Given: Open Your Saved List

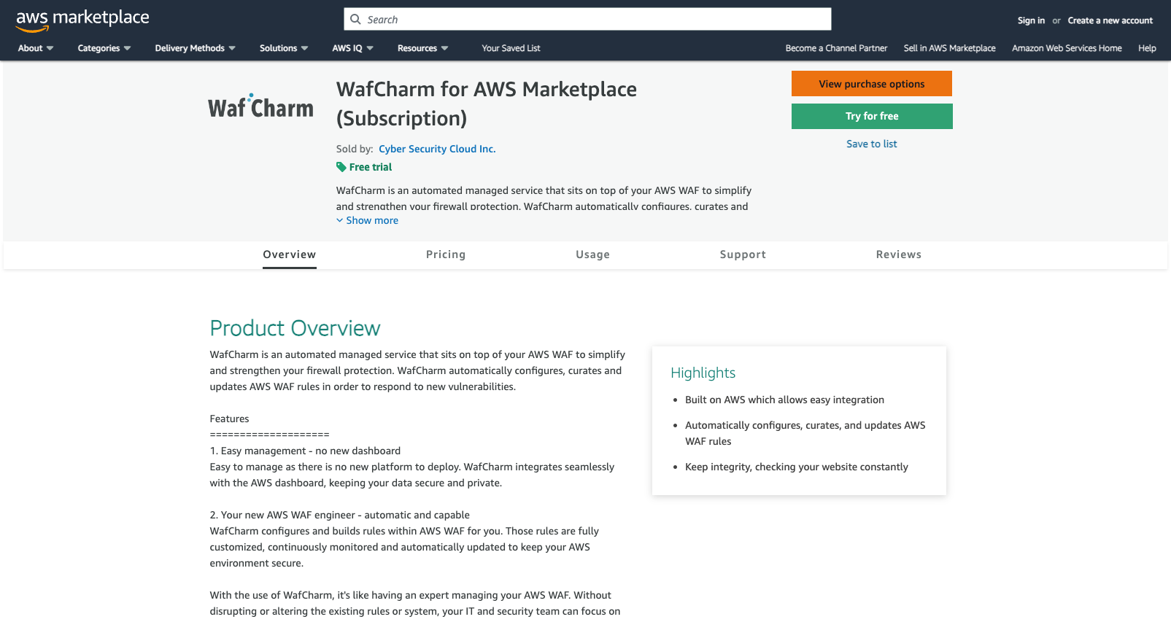Looking at the screenshot, I should coord(511,48).
